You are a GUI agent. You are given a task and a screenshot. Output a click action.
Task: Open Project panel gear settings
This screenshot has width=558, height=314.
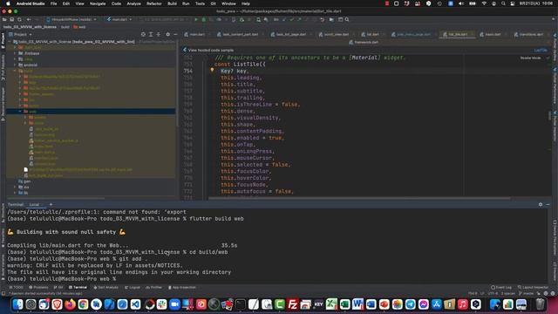[x=168, y=35]
